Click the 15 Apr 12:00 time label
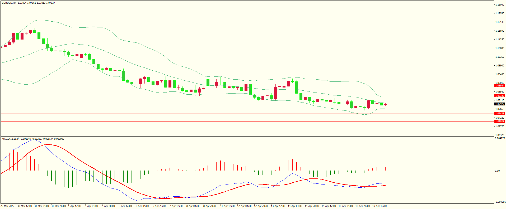Viewport: 506px width, 209px height. (329, 206)
